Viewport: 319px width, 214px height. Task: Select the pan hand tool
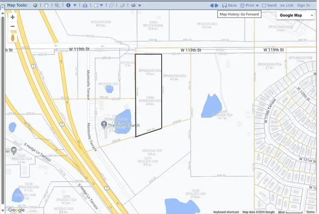[46, 5]
